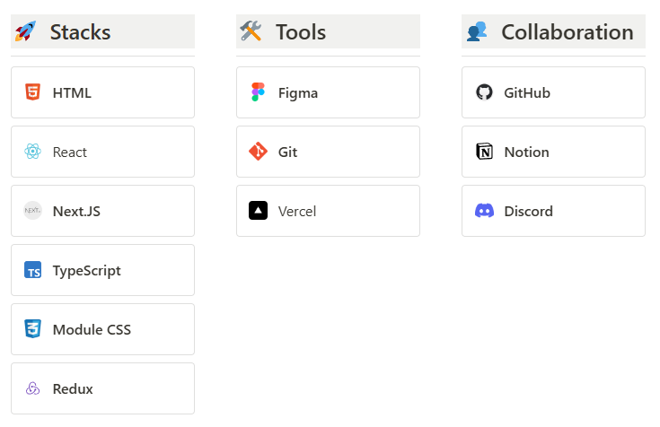Click the Figma logo icon
This screenshot has height=427, width=660.
[x=259, y=92]
